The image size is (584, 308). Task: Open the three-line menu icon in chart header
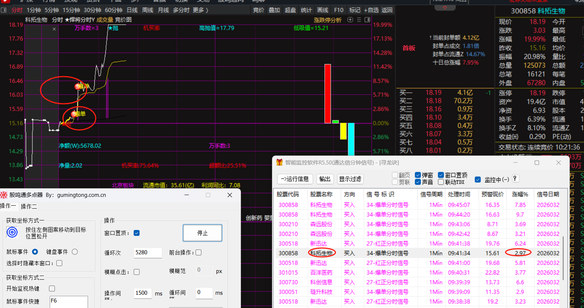pos(359,20)
